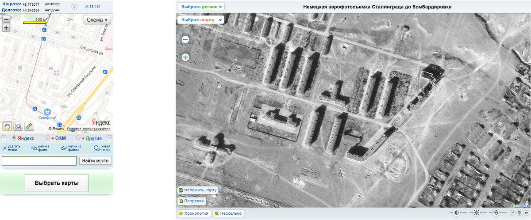Click the pink cross marker on Yandex map

pyautogui.click(x=56, y=72)
